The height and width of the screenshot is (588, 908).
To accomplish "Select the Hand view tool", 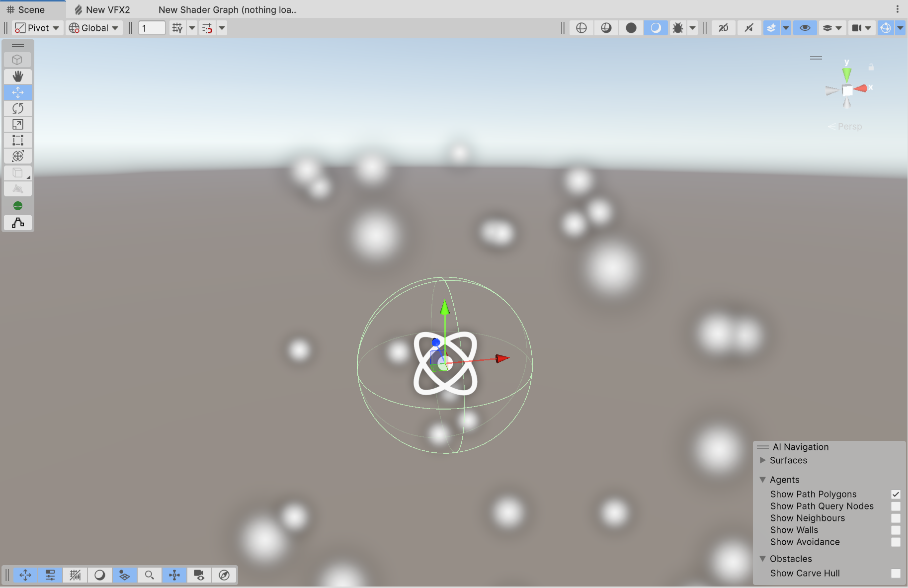I will tap(18, 76).
